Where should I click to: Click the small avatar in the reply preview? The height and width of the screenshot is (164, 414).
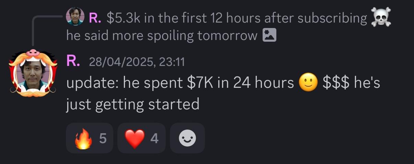[x=75, y=16]
